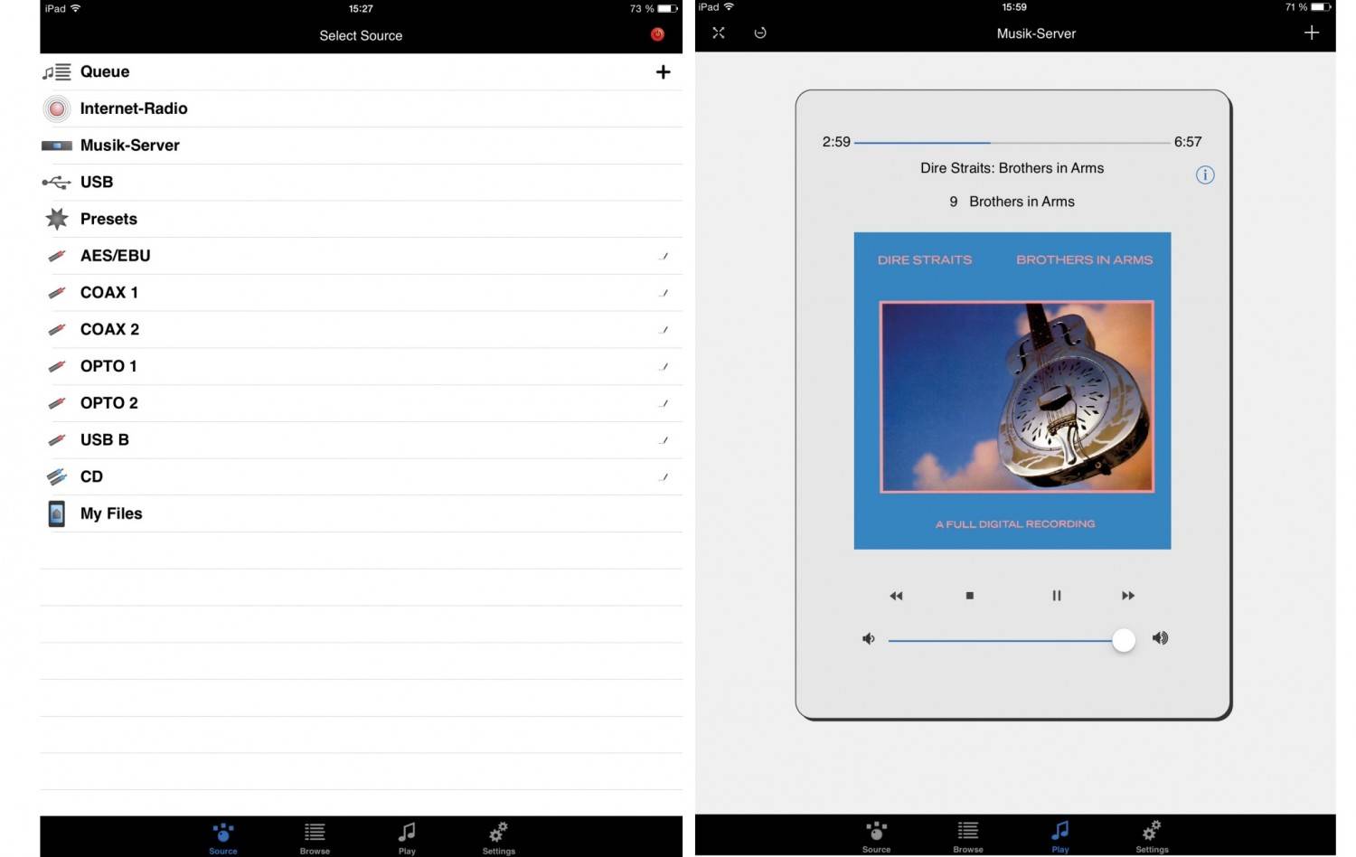Tap the USB symbol icon
Viewport: 1356px width, 857px height.
(x=57, y=182)
